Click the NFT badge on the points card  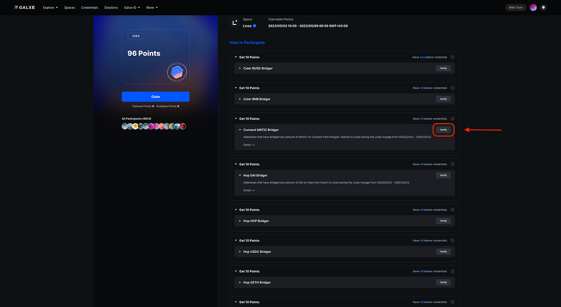177,72
